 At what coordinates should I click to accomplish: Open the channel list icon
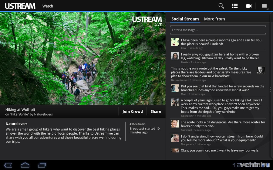click(235, 6)
